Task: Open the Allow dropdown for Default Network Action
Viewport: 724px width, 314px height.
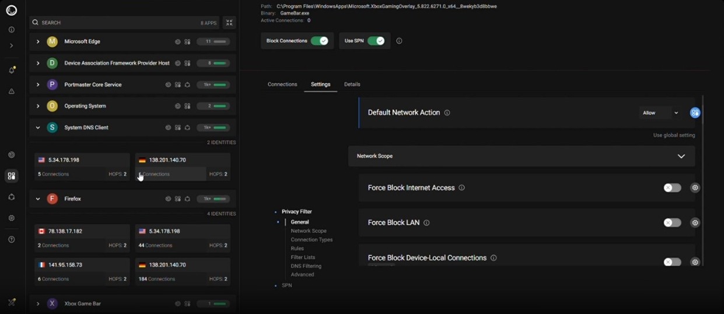Action: 660,113
